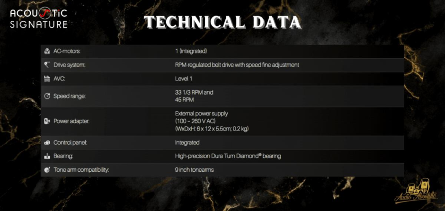Click the AC-motors fan icon
Screen dimensions: 445x211
coord(47,51)
